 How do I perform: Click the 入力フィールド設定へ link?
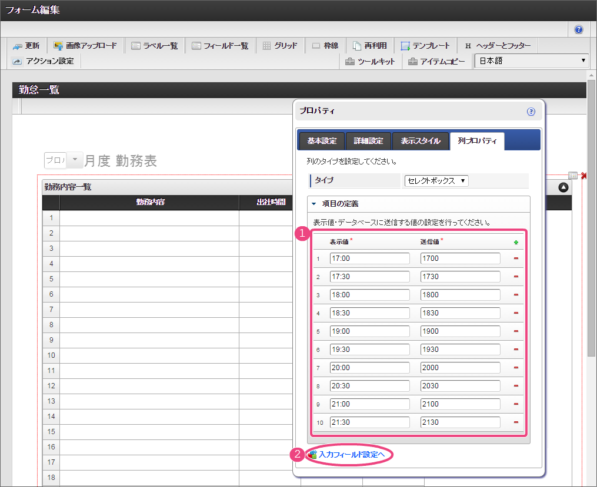tap(351, 455)
